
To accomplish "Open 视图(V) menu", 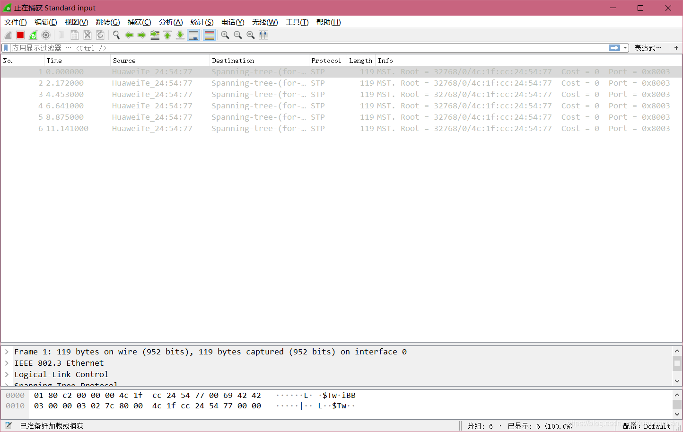I will (x=77, y=22).
